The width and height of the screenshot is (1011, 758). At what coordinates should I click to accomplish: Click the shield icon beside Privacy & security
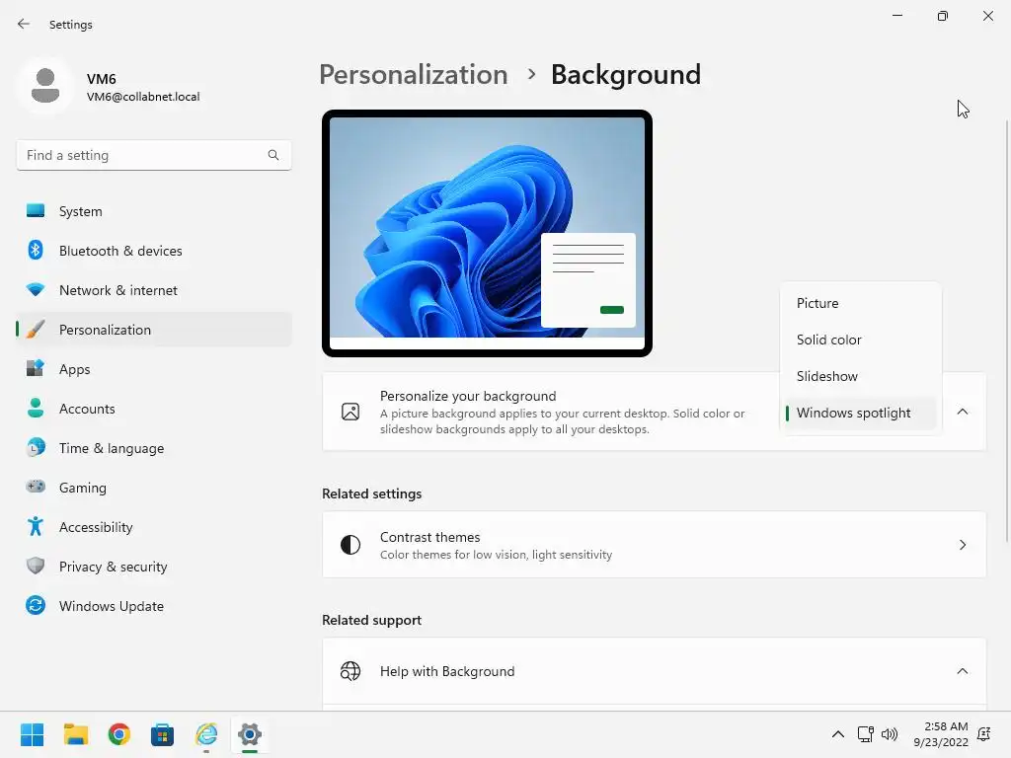click(36, 566)
